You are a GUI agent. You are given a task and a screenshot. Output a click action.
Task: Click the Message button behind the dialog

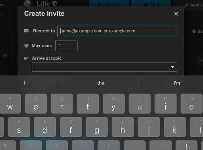[109, 3]
